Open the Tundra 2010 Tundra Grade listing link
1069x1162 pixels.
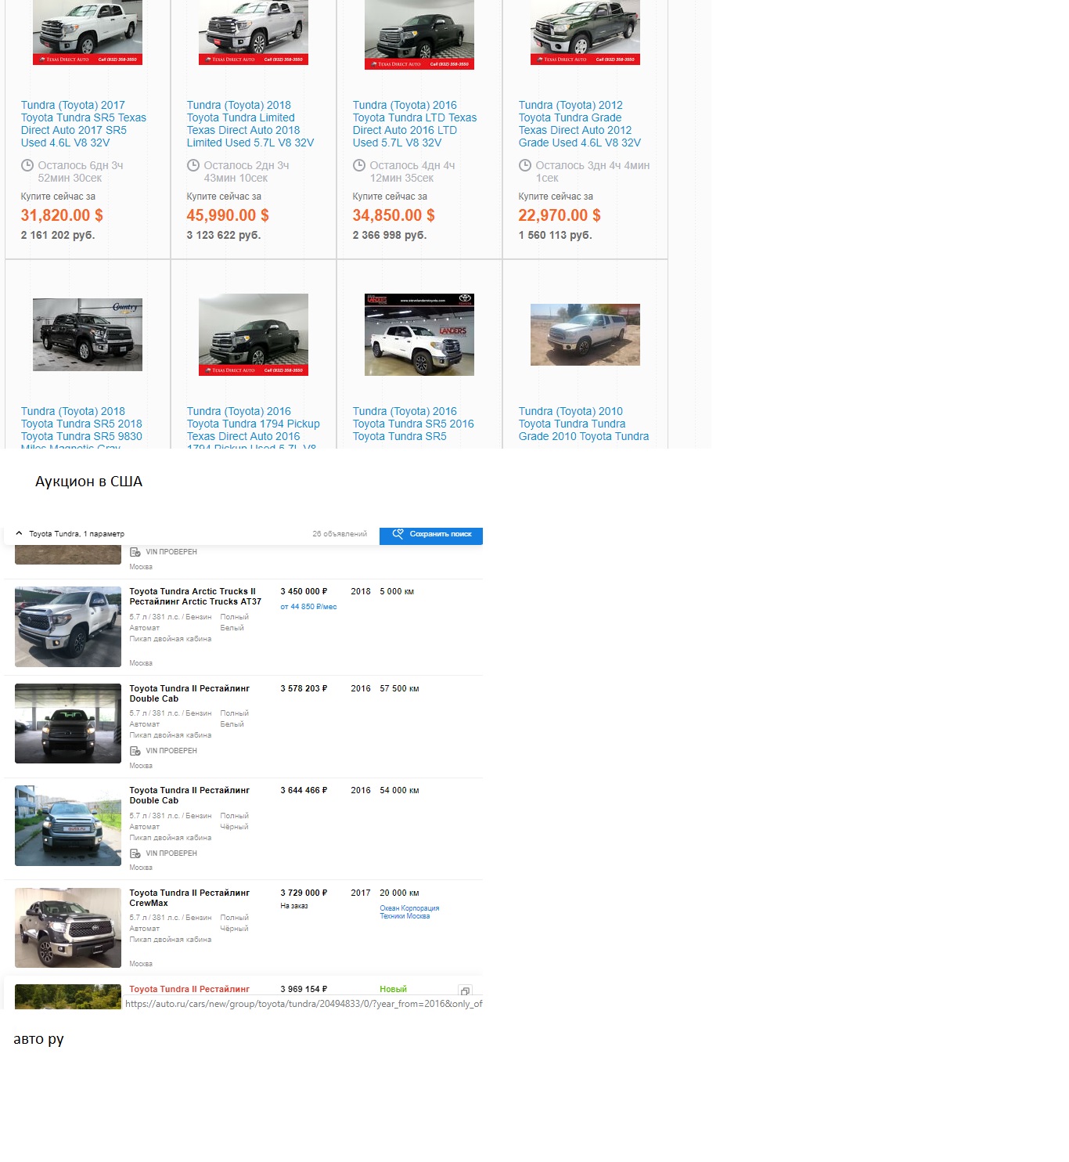[584, 424]
